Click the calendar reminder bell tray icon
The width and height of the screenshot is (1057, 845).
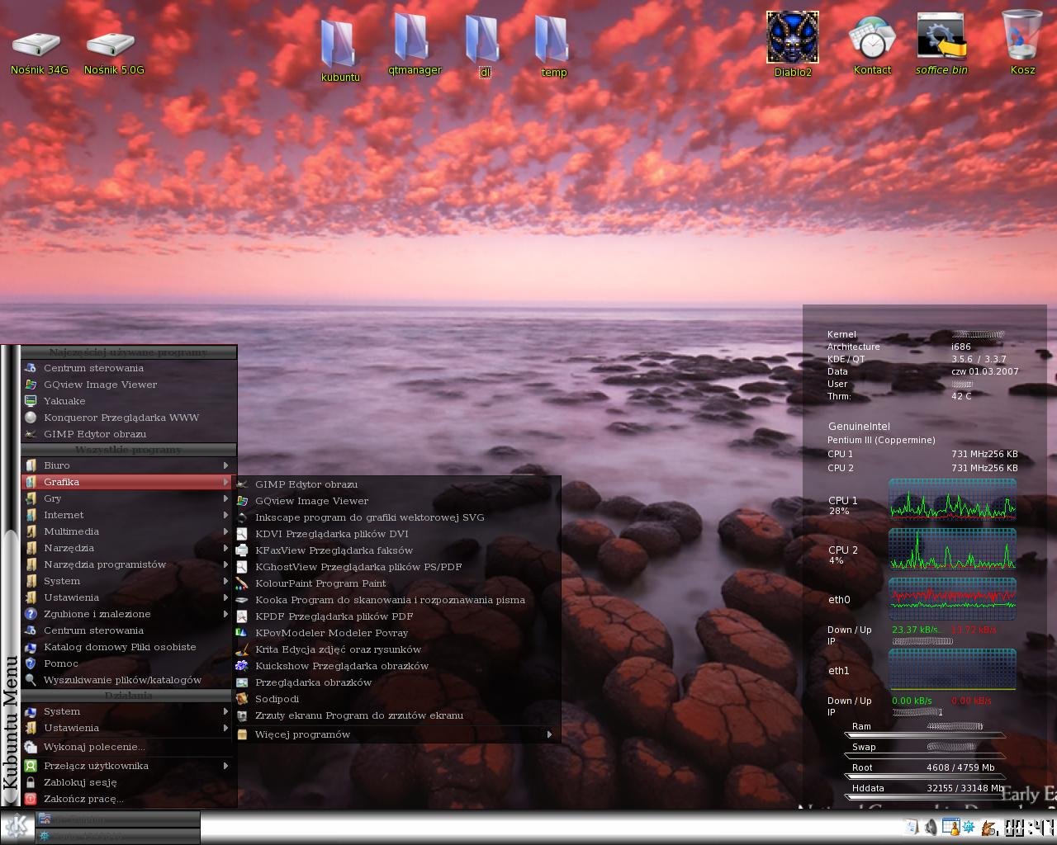(950, 827)
